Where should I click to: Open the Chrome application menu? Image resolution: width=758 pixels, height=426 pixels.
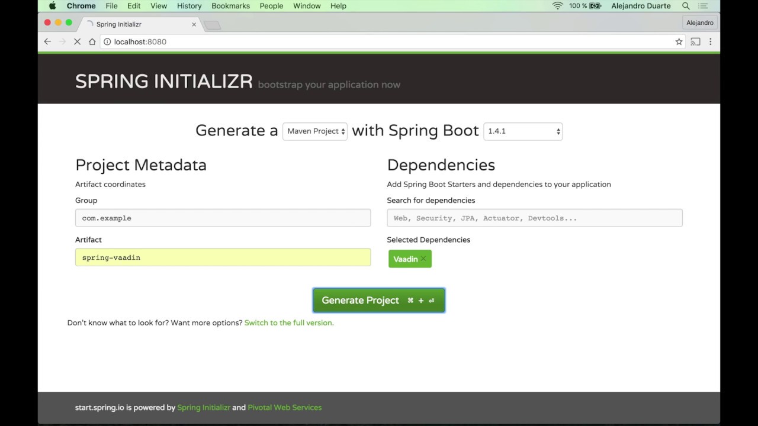81,6
